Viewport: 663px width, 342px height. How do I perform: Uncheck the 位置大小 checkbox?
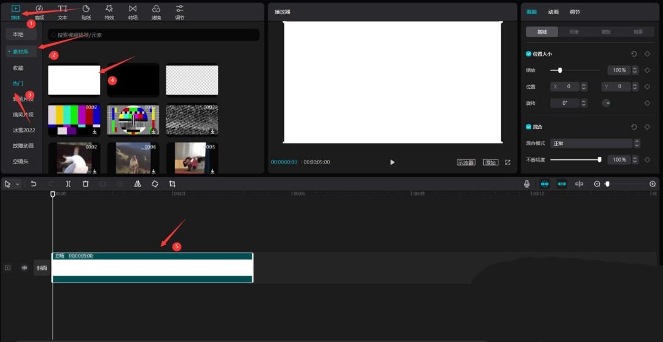529,54
